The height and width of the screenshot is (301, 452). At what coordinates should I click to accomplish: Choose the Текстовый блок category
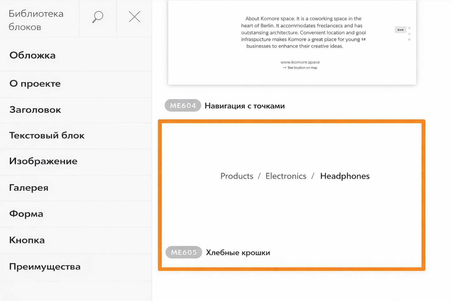(76, 136)
